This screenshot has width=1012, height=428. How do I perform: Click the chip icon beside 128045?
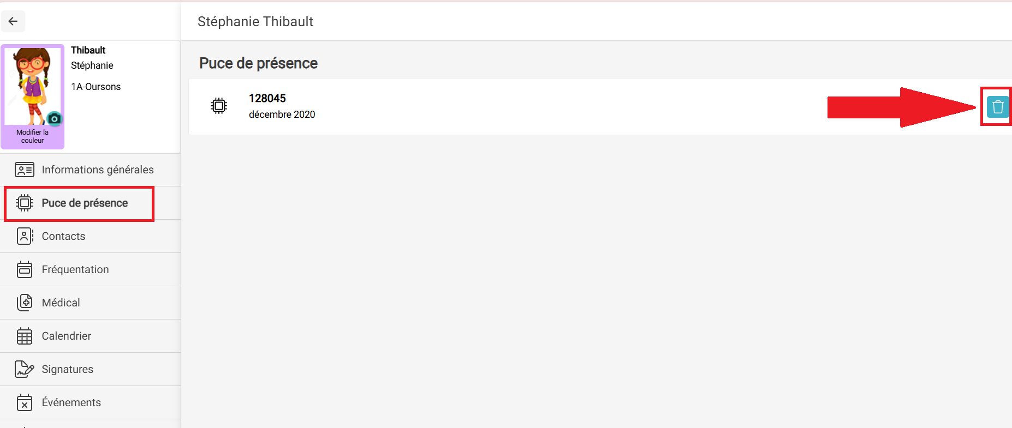(219, 106)
